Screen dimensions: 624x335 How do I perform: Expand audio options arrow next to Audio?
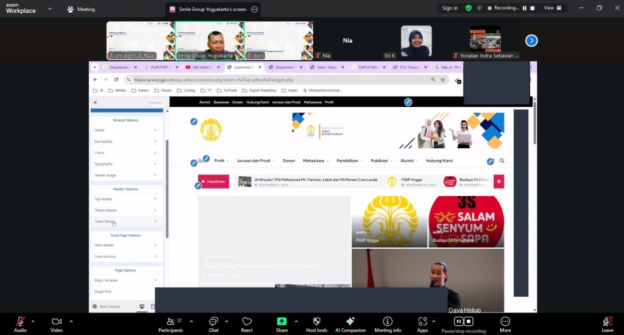(33, 321)
